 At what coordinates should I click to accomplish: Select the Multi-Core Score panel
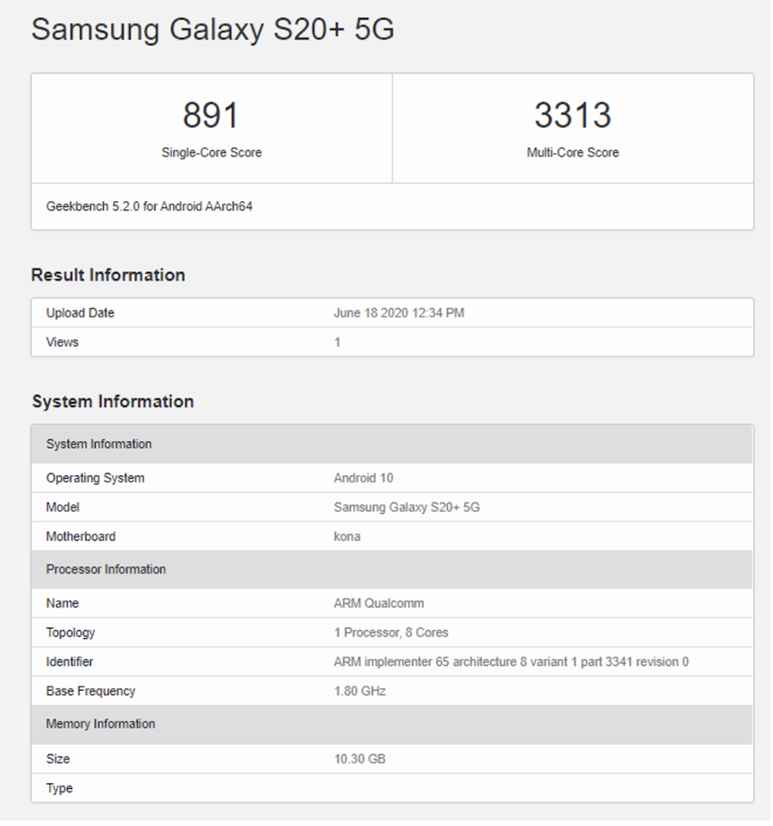pos(573,129)
